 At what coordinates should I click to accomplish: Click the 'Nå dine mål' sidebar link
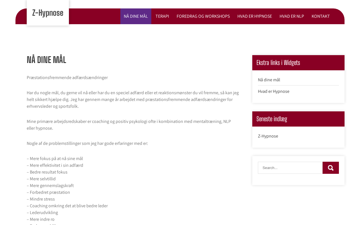click(269, 80)
